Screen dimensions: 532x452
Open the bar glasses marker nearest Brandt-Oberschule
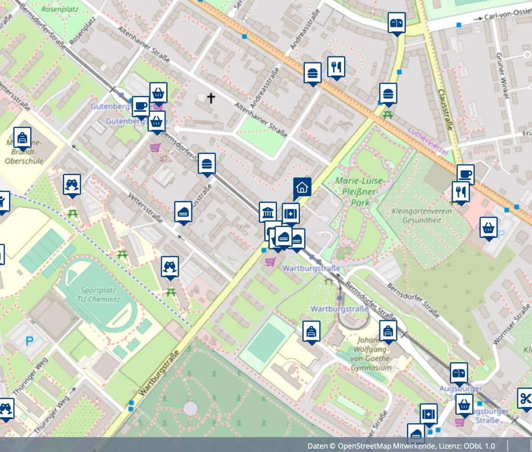coord(72,185)
